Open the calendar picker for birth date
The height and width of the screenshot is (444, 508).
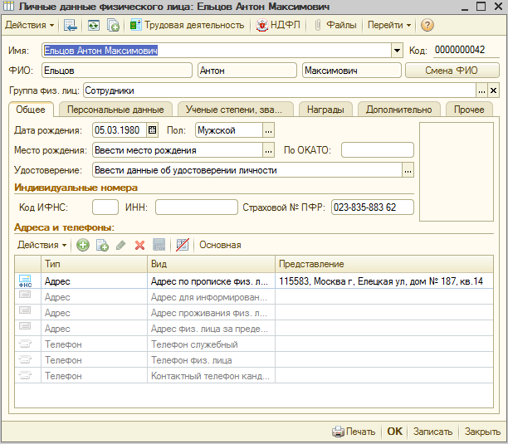tap(152, 130)
